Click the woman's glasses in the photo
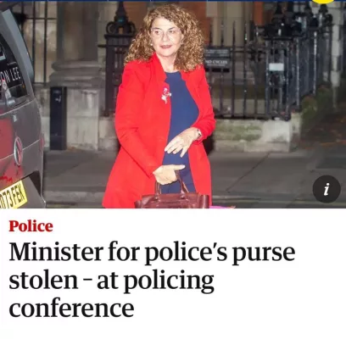Screen dimensions: 346x339 click(165, 34)
